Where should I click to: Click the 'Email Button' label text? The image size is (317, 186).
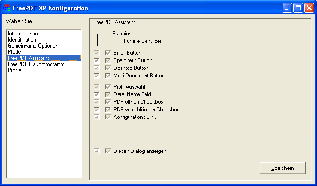[x=128, y=53]
